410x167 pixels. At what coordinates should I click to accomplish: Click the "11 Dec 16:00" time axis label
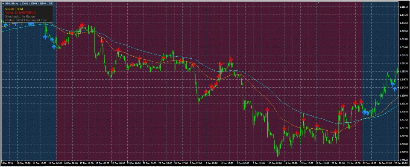coord(39,163)
